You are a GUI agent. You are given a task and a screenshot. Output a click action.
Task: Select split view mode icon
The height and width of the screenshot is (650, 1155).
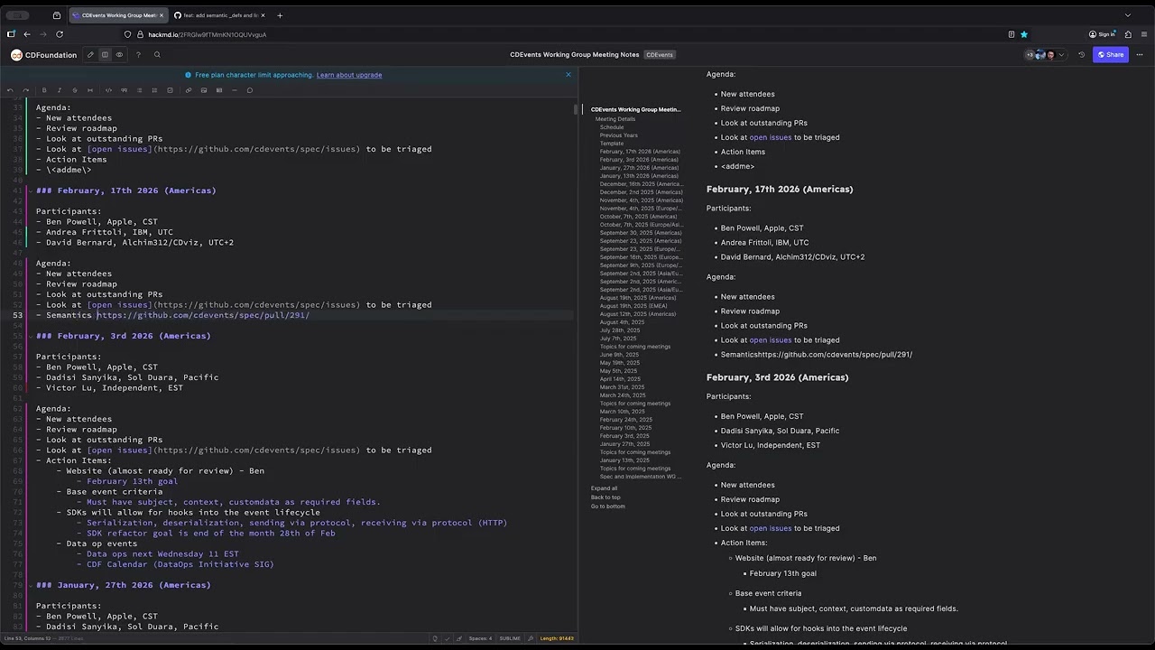(x=105, y=55)
